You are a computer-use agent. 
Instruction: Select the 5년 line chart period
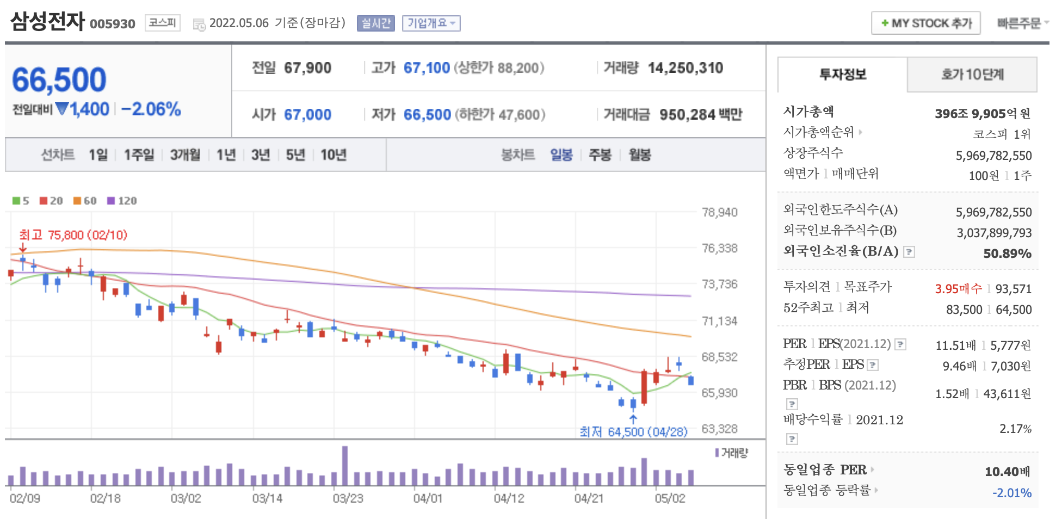click(295, 155)
